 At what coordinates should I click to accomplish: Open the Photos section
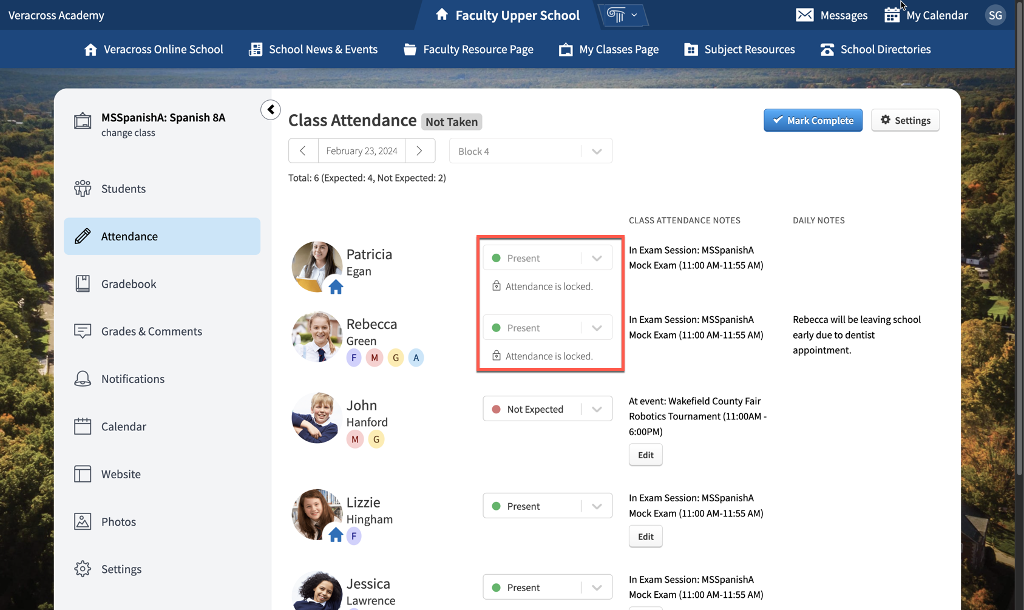[x=118, y=521]
